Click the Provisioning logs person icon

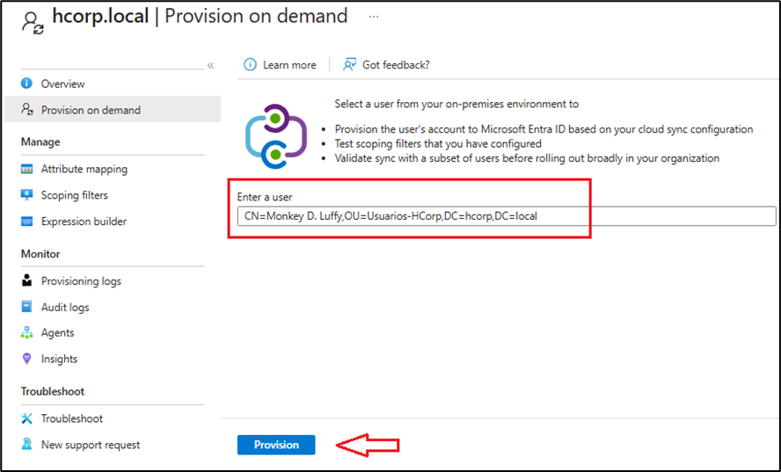[26, 281]
